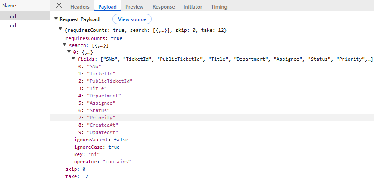Collapse the fields array triangle
374x181 pixels.
click(74, 59)
